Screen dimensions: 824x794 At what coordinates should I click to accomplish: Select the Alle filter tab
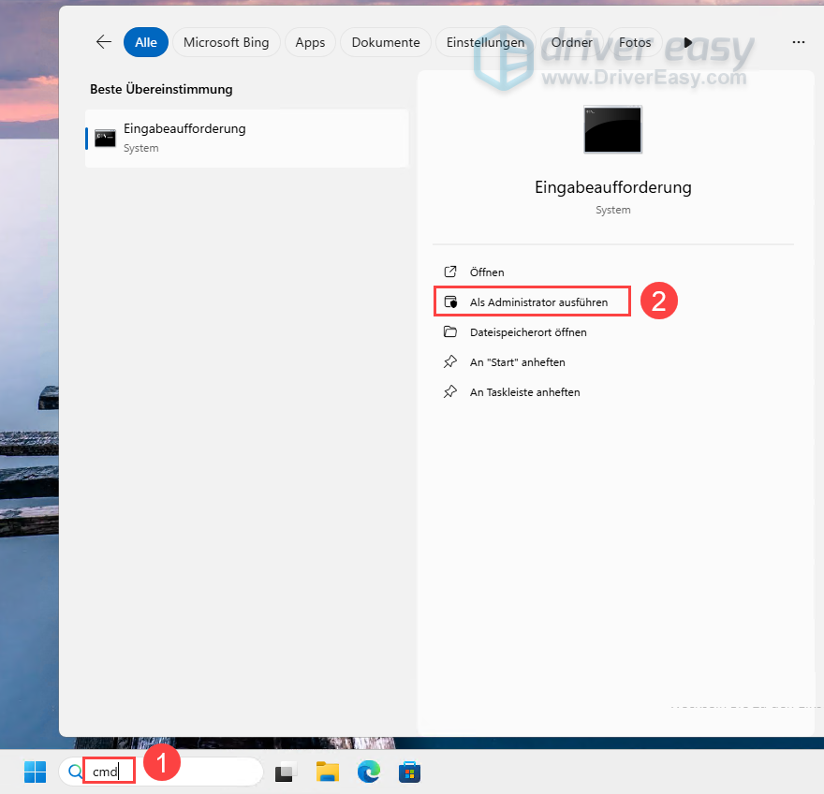click(146, 42)
